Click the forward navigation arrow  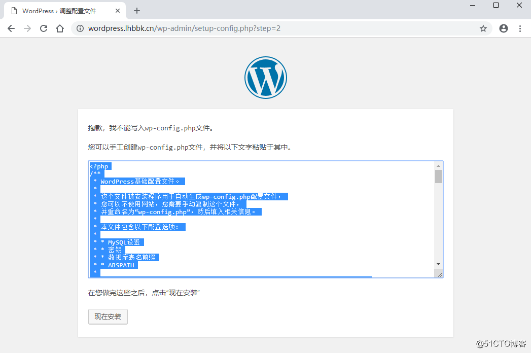point(27,28)
